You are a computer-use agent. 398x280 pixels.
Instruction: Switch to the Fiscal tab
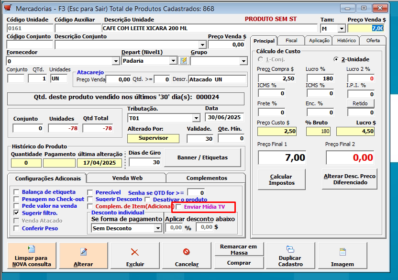point(291,41)
